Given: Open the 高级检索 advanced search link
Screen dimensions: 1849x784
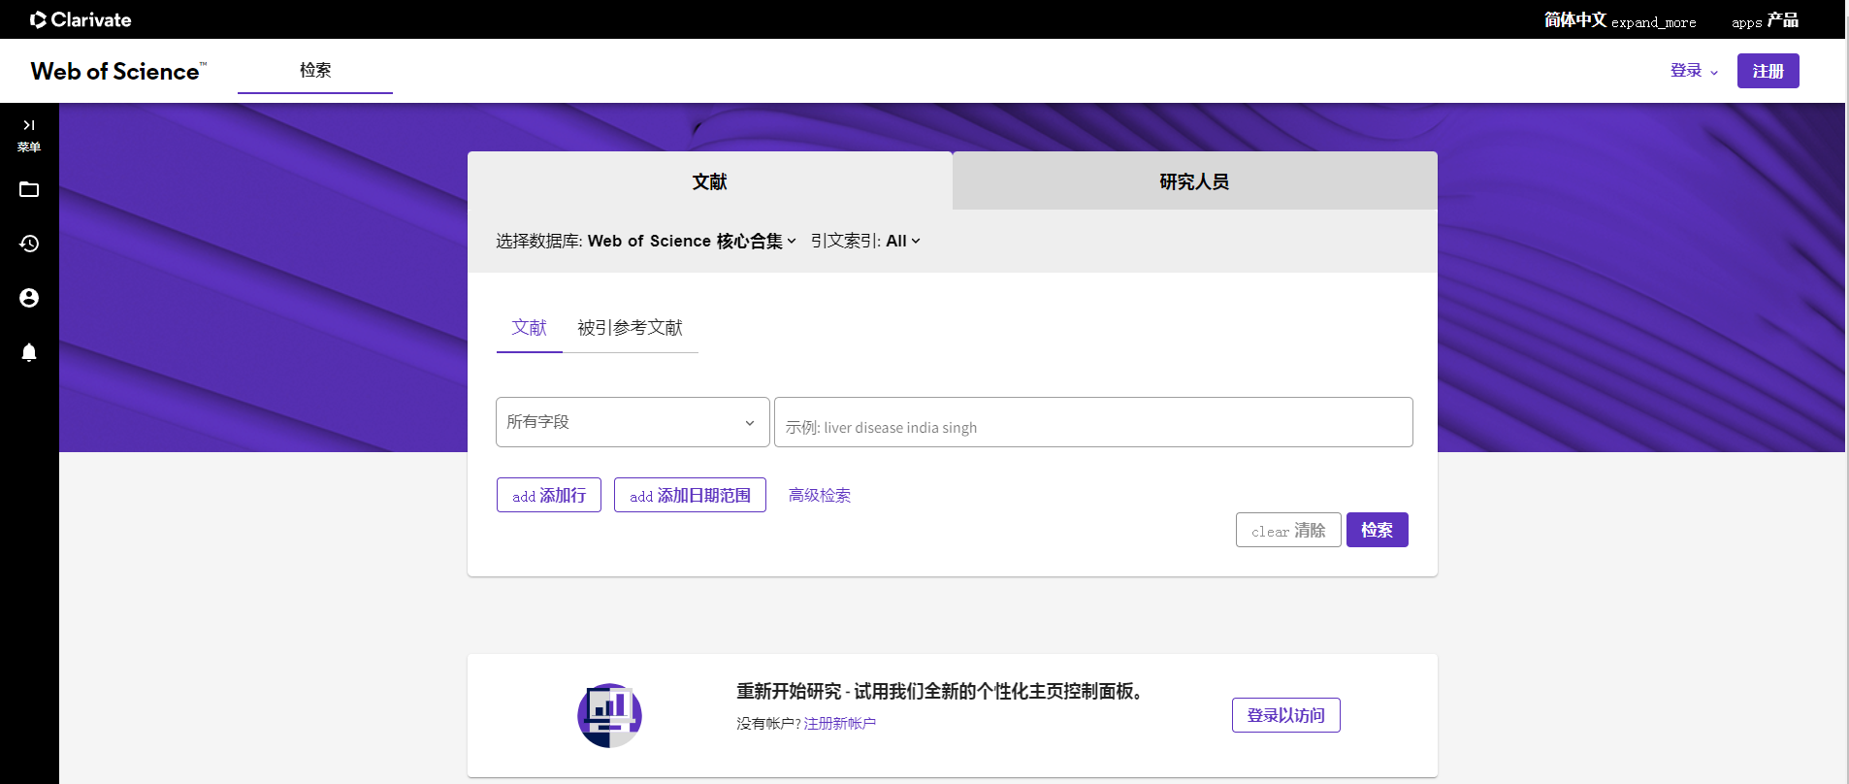Looking at the screenshot, I should (x=820, y=496).
